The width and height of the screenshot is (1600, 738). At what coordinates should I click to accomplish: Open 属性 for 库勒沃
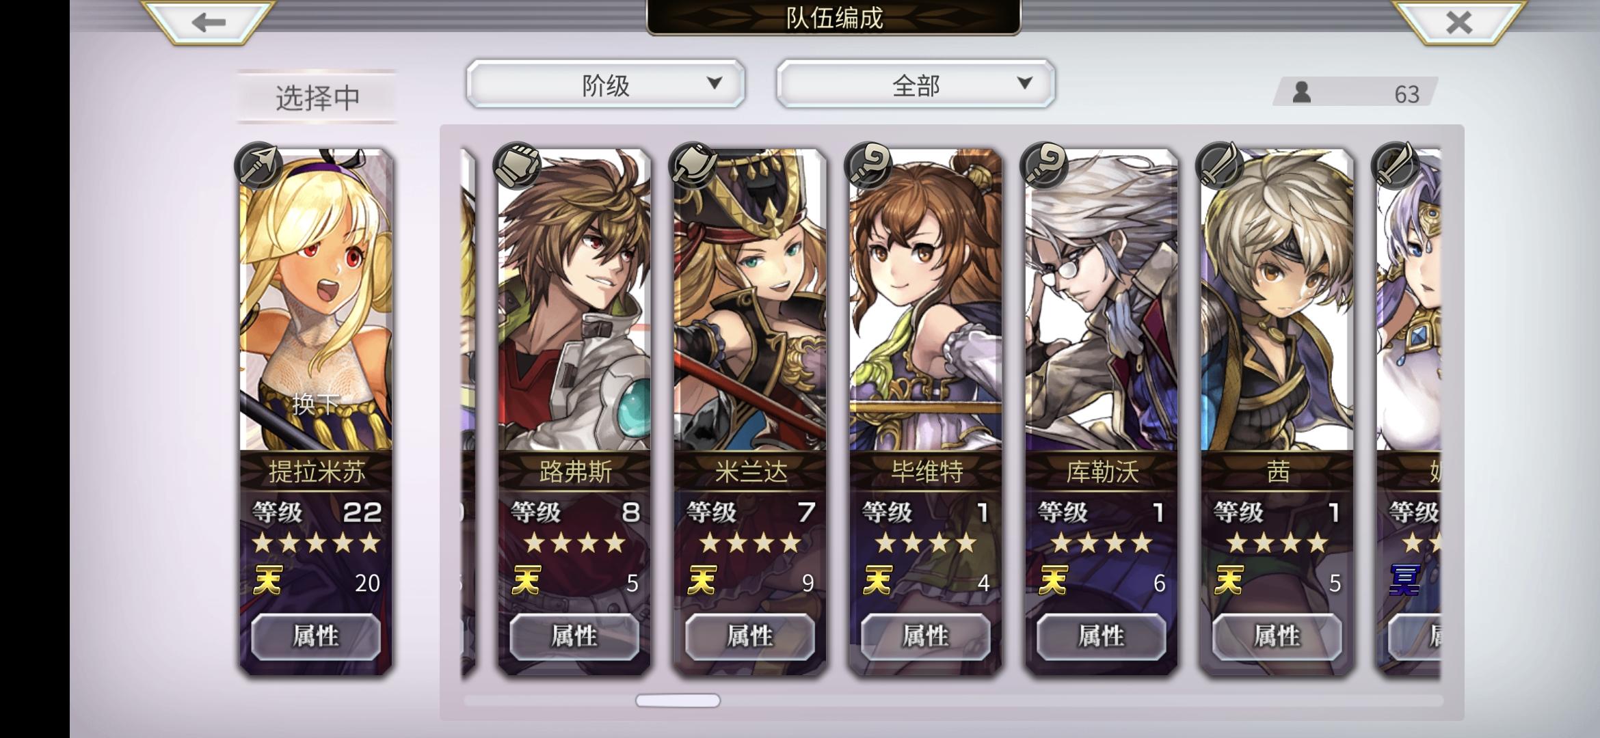pyautogui.click(x=1102, y=636)
